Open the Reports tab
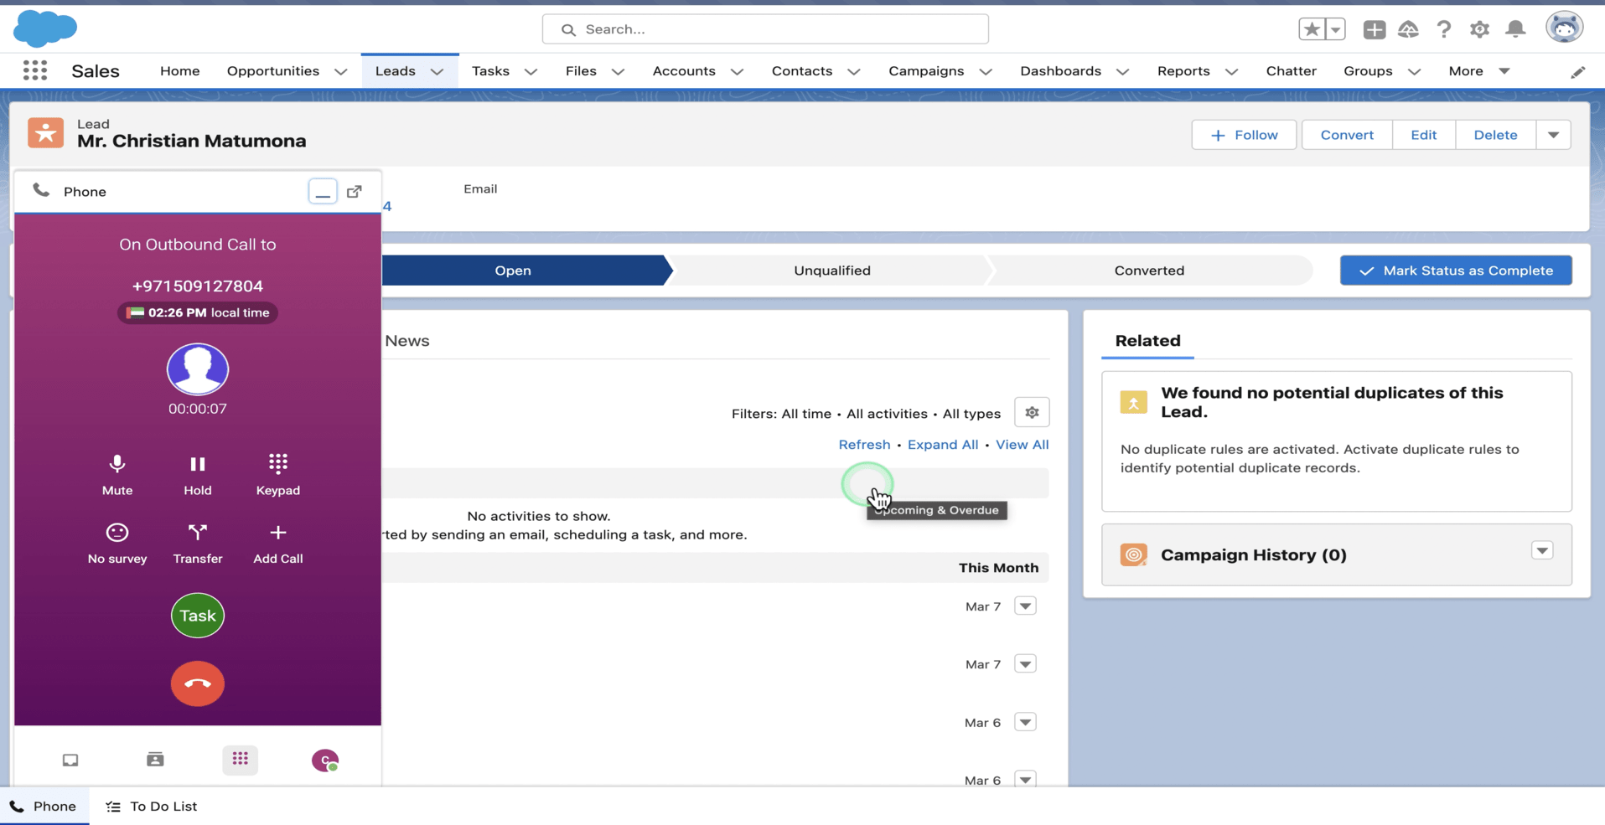The image size is (1605, 825). click(x=1183, y=71)
